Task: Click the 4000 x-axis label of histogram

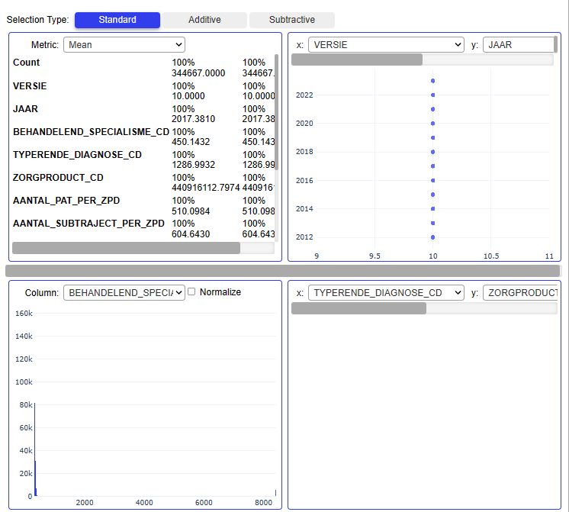Action: coord(144,503)
